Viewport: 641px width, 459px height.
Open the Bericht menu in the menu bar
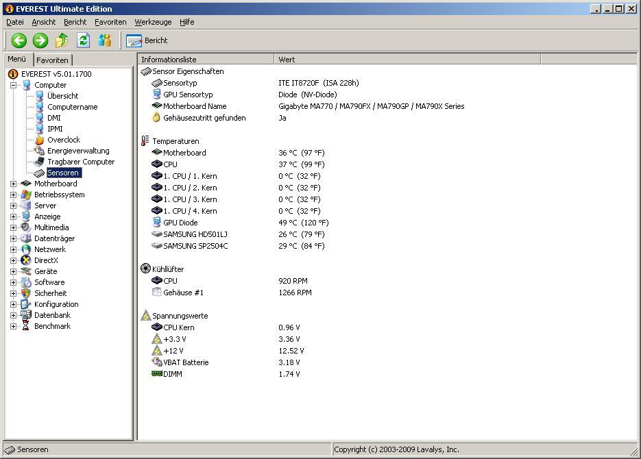[75, 22]
